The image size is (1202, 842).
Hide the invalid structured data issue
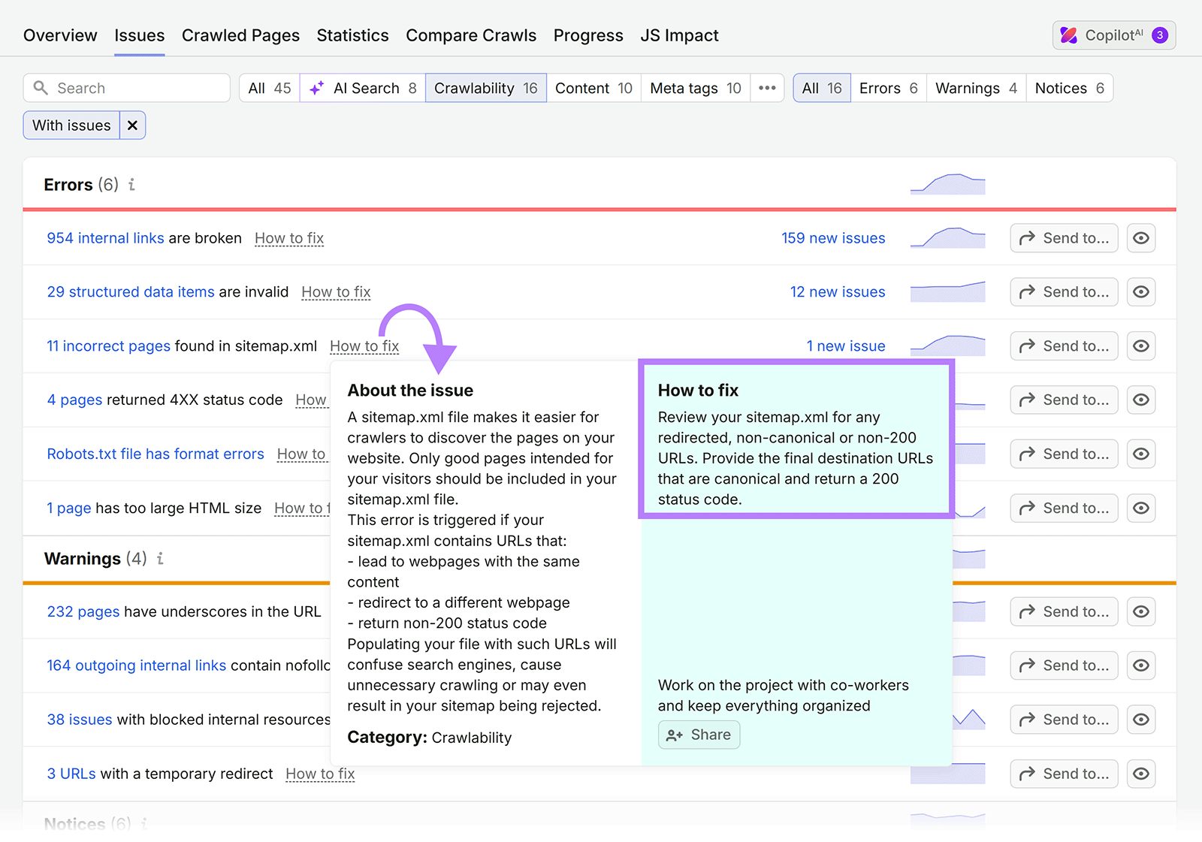1140,292
